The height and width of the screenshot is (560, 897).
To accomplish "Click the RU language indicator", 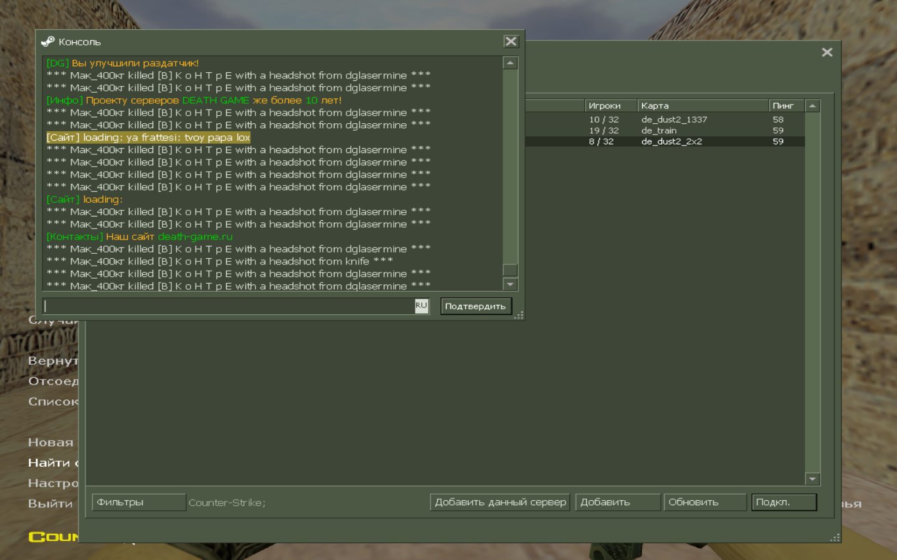I will click(x=422, y=306).
